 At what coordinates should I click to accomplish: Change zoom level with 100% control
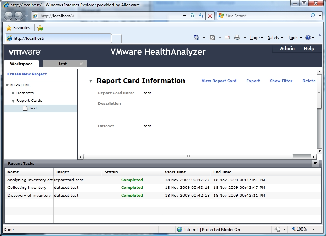(x=303, y=229)
